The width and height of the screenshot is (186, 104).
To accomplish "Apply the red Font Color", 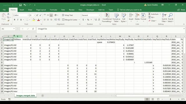I will [x=38, y=20].
